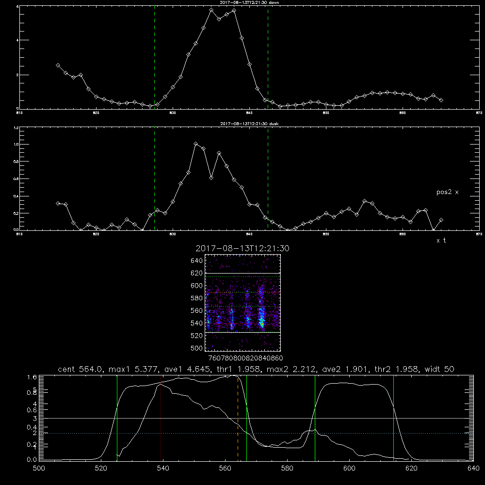Click the heatmap x-axis labels '760780800820840860'
Screen dimensions: 485x485
pyautogui.click(x=246, y=358)
